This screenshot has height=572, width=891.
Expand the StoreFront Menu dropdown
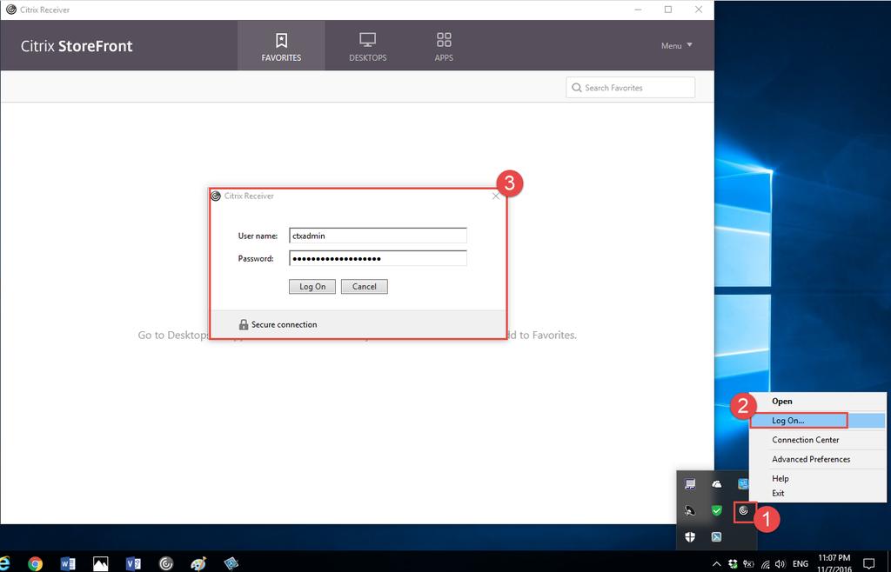[x=677, y=45]
